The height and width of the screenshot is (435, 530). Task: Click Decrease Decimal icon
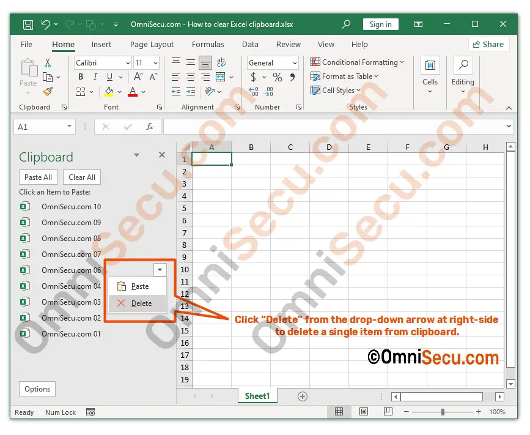click(268, 92)
